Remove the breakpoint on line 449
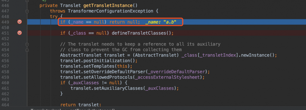The height and width of the screenshot is (110, 306). 20,22
